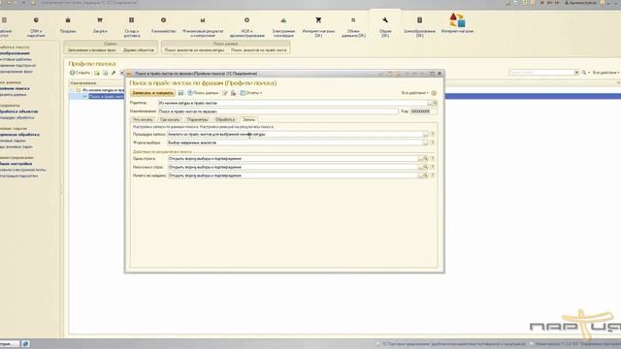Open the Общие (DK) wrench section
This screenshot has width=621, height=349.
(x=385, y=26)
